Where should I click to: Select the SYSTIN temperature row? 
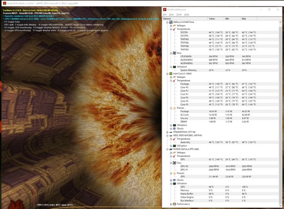[x=221, y=32]
